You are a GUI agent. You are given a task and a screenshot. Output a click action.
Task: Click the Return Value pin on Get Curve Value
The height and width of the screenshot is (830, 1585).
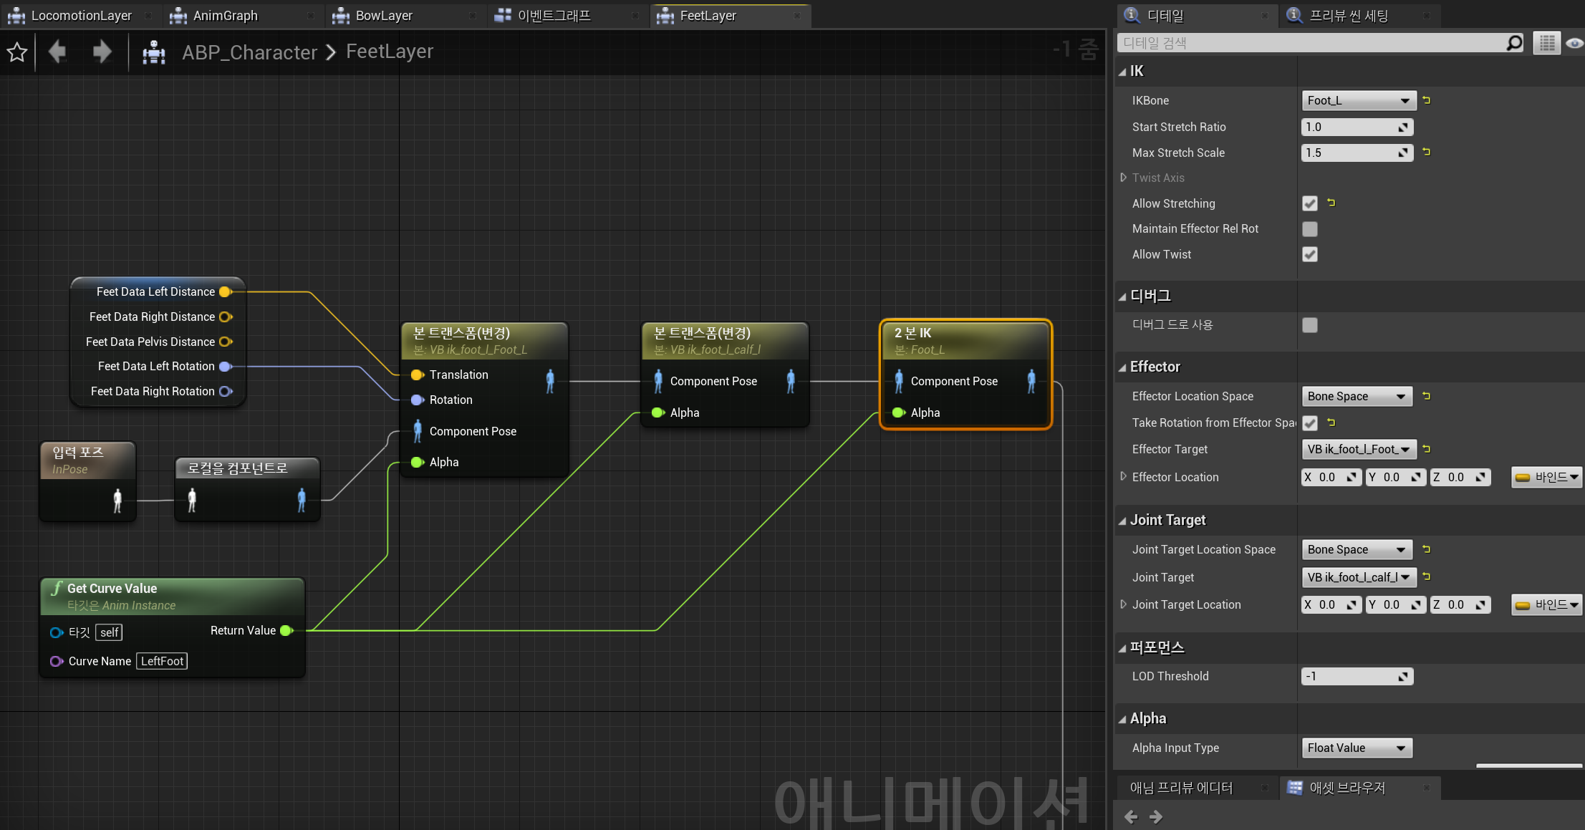pos(286,630)
